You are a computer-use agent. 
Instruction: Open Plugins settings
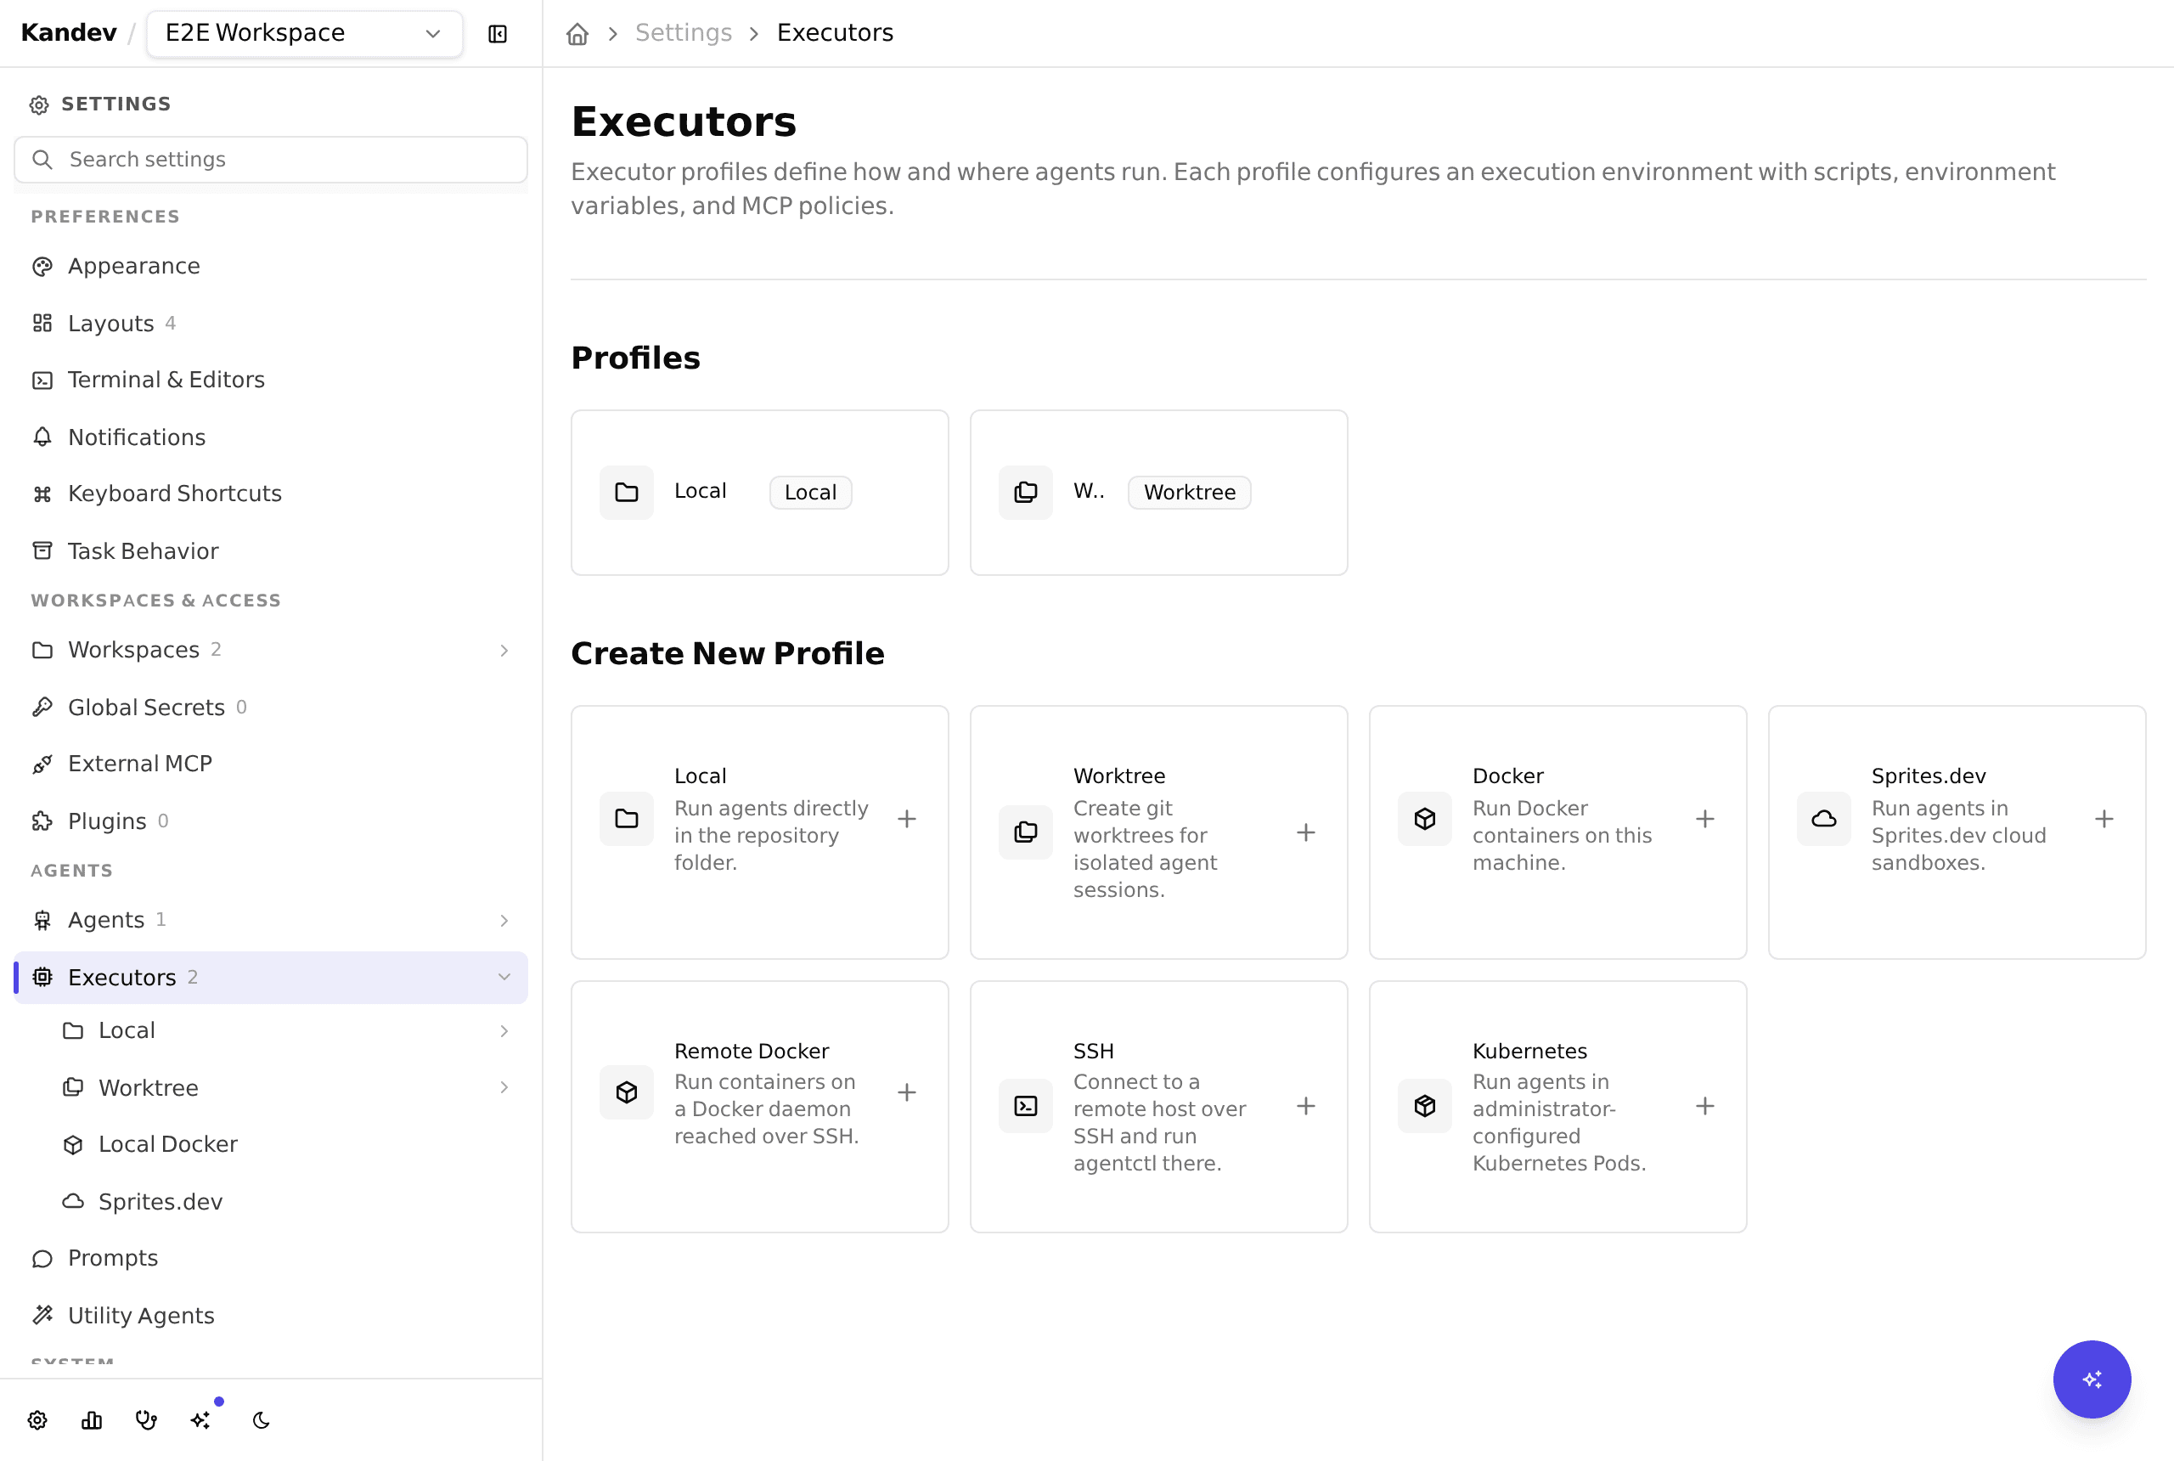271,821
